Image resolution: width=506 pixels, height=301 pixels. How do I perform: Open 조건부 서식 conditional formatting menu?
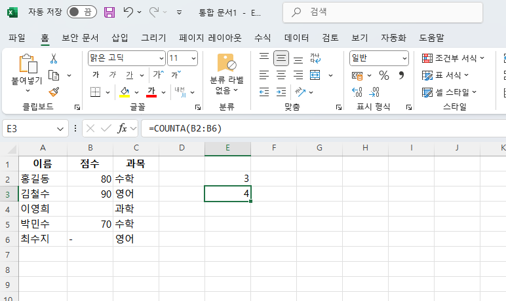pyautogui.click(x=453, y=58)
